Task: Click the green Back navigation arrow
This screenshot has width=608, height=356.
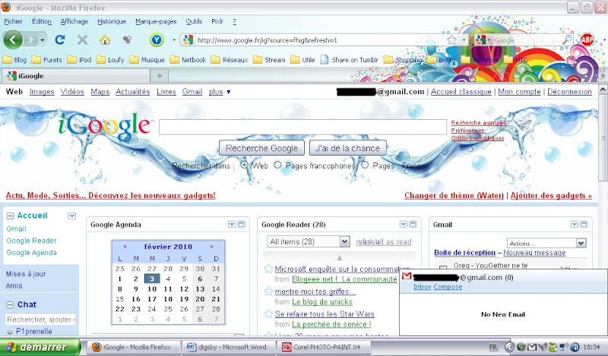Action: coord(13,39)
